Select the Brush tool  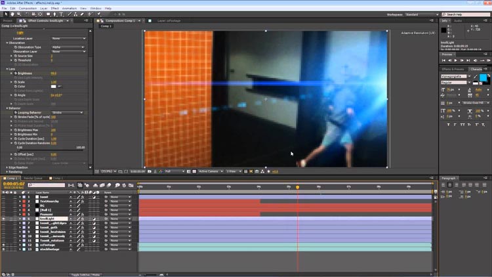(x=70, y=14)
